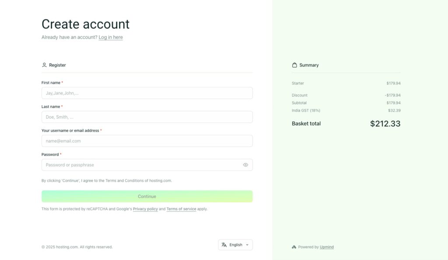Viewport: 448px width, 260px height.
Task: Toggle password visibility with the eye icon
Action: coord(245,165)
